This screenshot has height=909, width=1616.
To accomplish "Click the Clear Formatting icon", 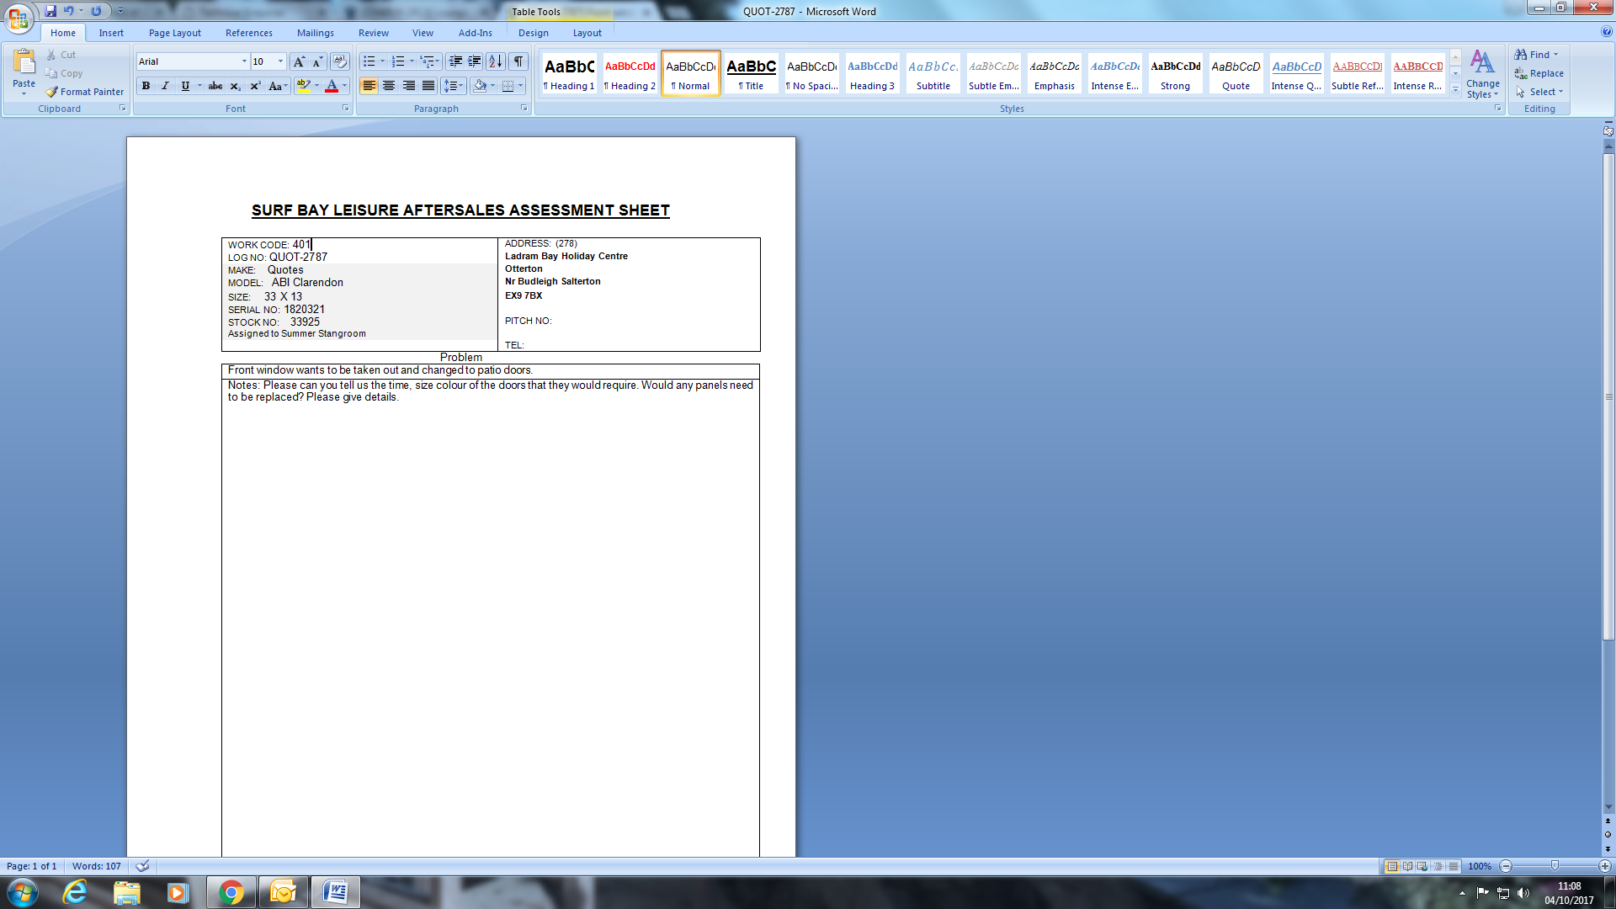I will [340, 61].
